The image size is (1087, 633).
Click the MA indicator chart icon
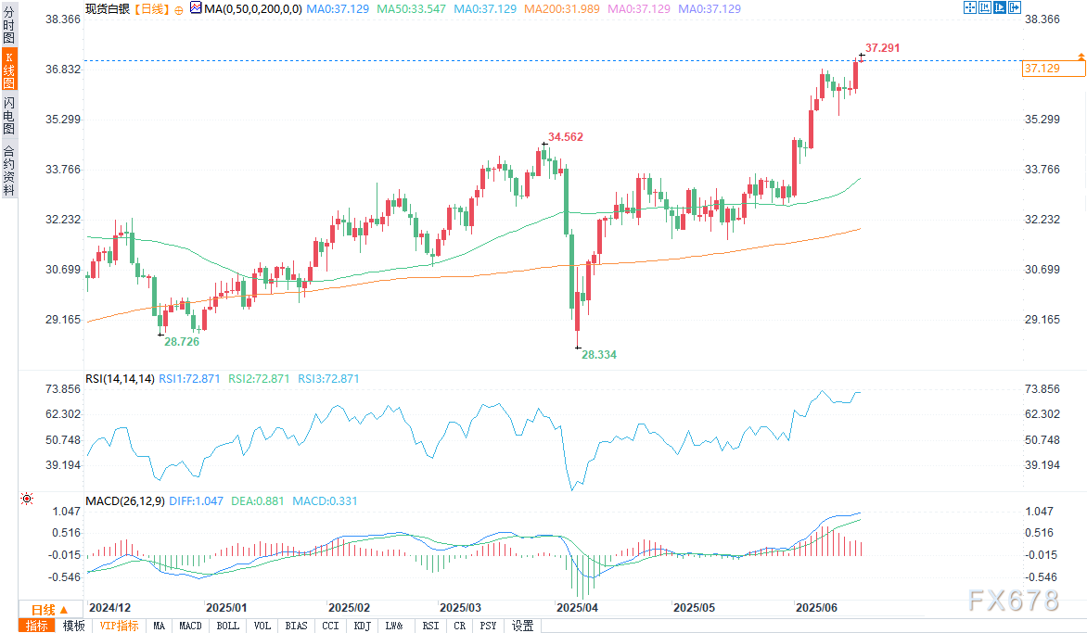pos(195,8)
